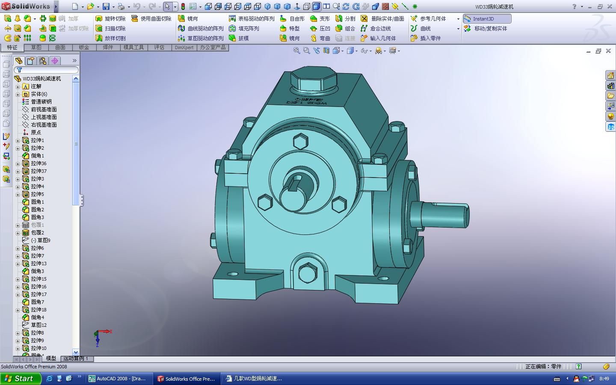The image size is (616, 385).
Task: Toggle the Instant3D button
Action: (x=487, y=18)
